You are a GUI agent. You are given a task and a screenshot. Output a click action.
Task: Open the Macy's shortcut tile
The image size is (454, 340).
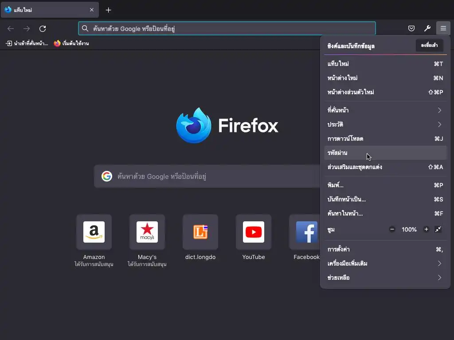click(x=147, y=232)
